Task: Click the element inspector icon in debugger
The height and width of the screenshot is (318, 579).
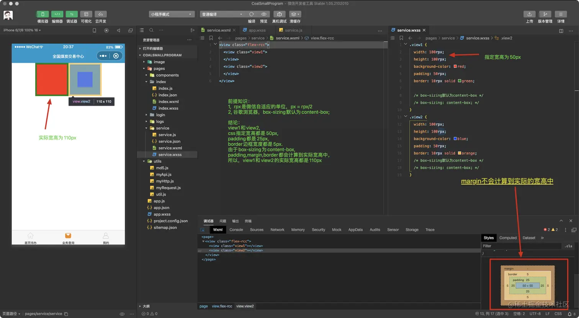Action: 203,230
